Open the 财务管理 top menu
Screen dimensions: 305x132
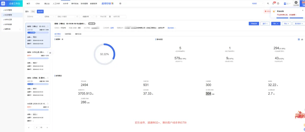point(84,3)
